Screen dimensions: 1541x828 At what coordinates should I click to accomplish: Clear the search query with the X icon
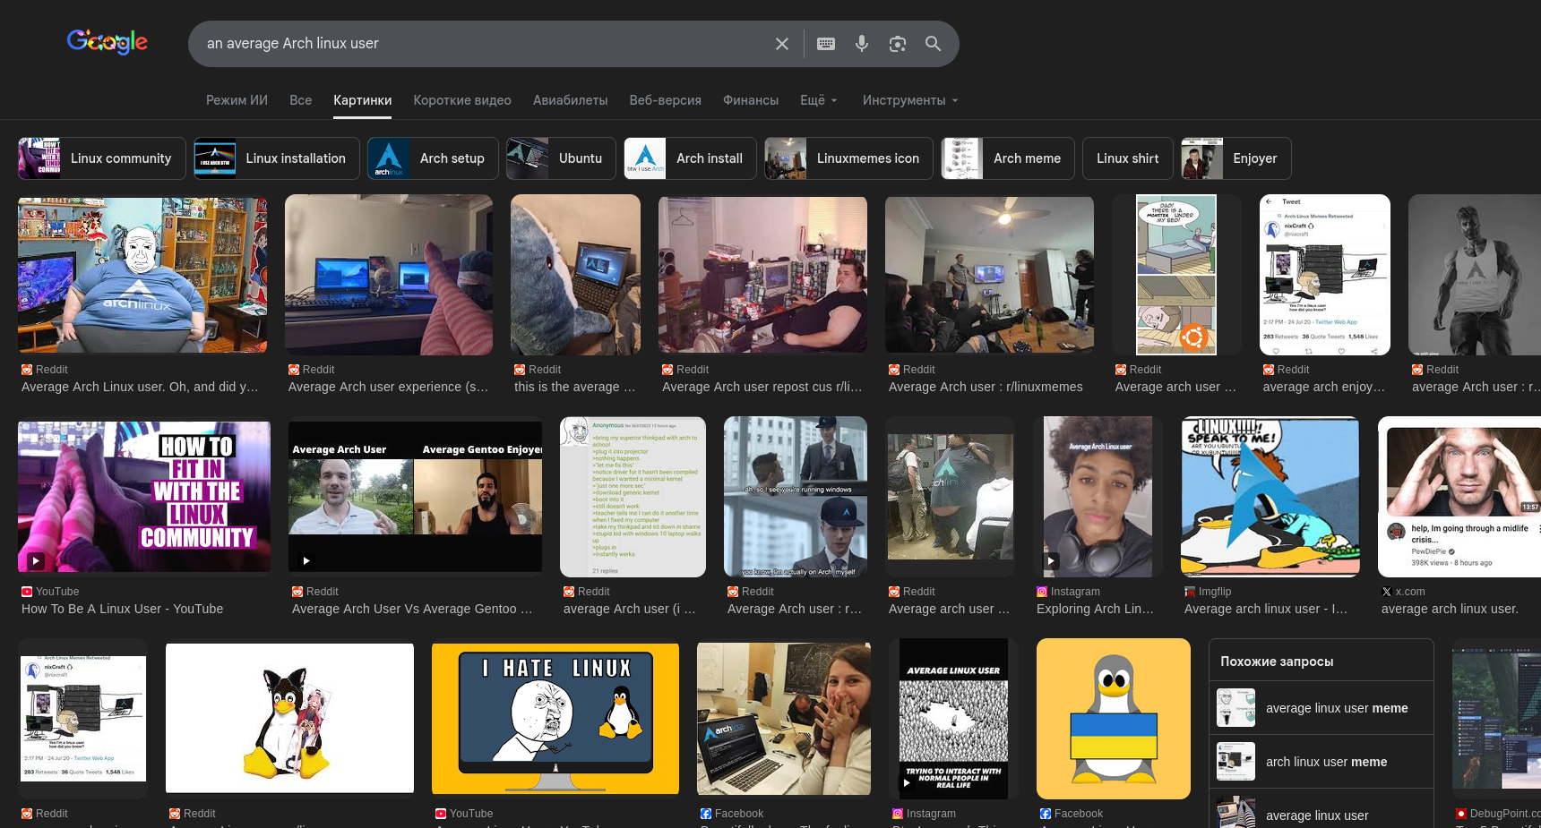(782, 44)
